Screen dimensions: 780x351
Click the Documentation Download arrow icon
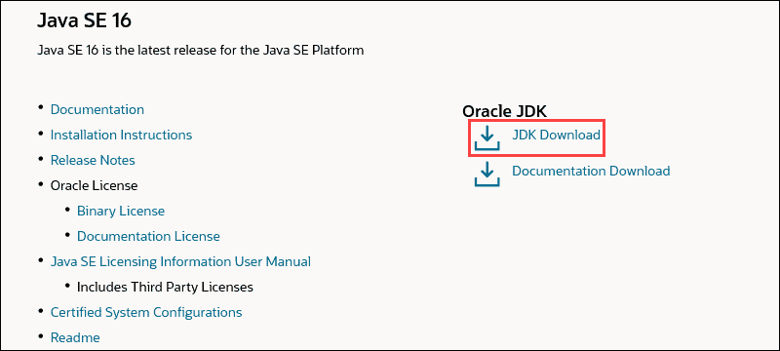pyautogui.click(x=487, y=174)
